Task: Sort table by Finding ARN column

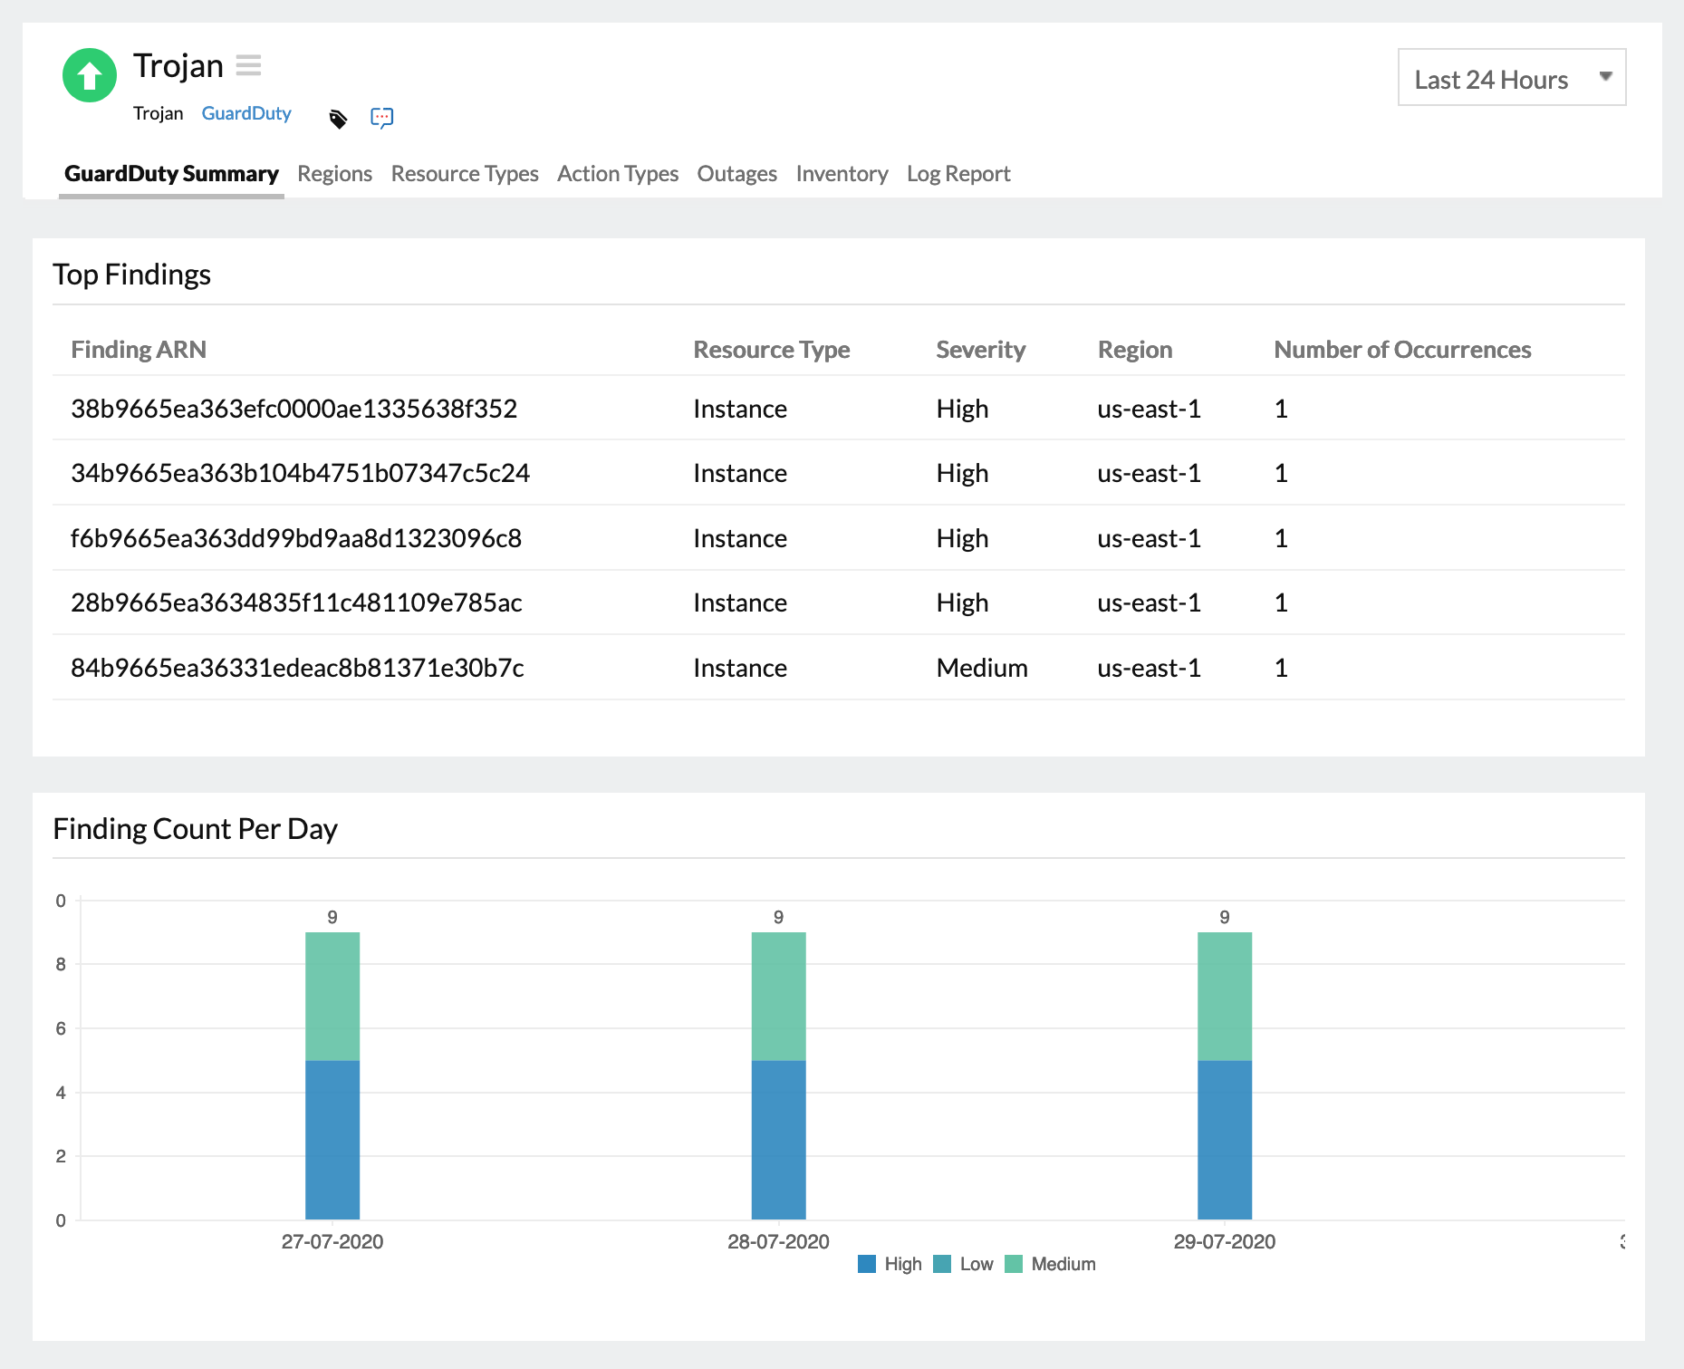Action: point(139,349)
